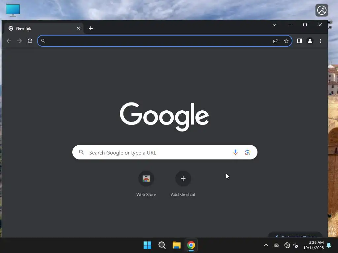Image resolution: width=338 pixels, height=253 pixels.
Task: Open File Explorer from taskbar
Action: (x=177, y=245)
